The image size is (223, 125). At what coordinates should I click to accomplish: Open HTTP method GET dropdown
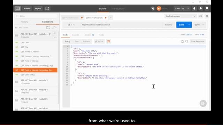click(x=71, y=25)
